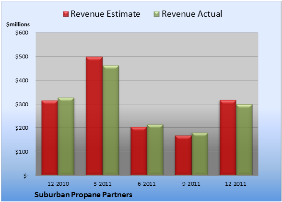282x202 pixels.
Task: Click the '$-' zero axis label
Action: [26, 175]
